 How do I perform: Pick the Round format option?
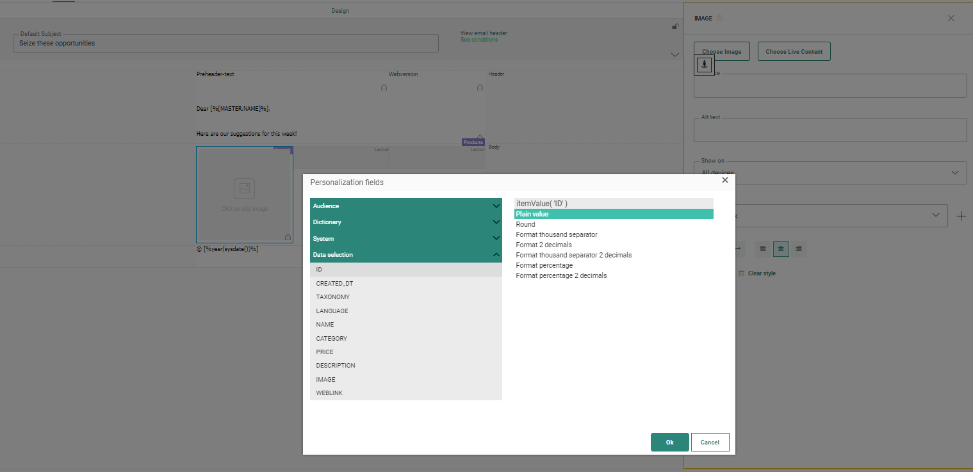525,225
